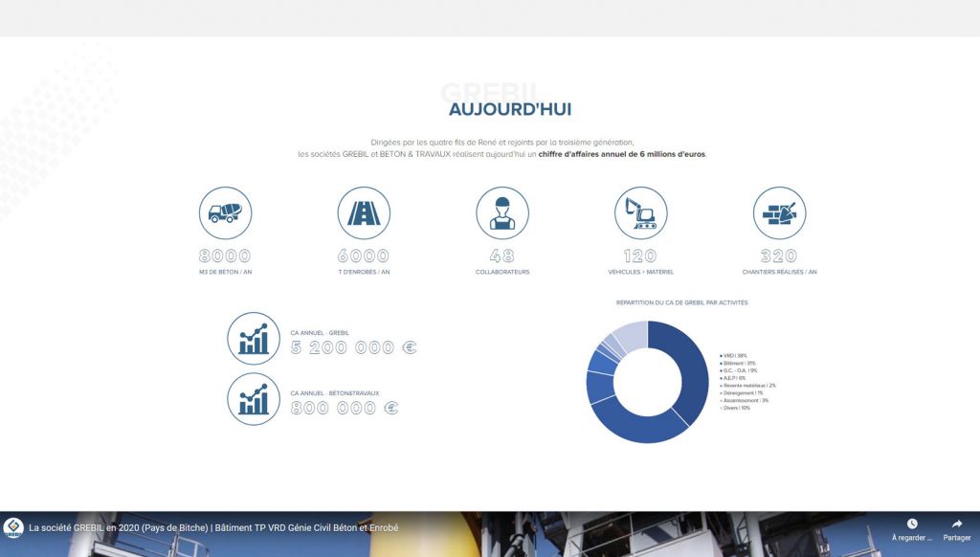
Task: Click the embedded video preview image
Action: point(490,534)
